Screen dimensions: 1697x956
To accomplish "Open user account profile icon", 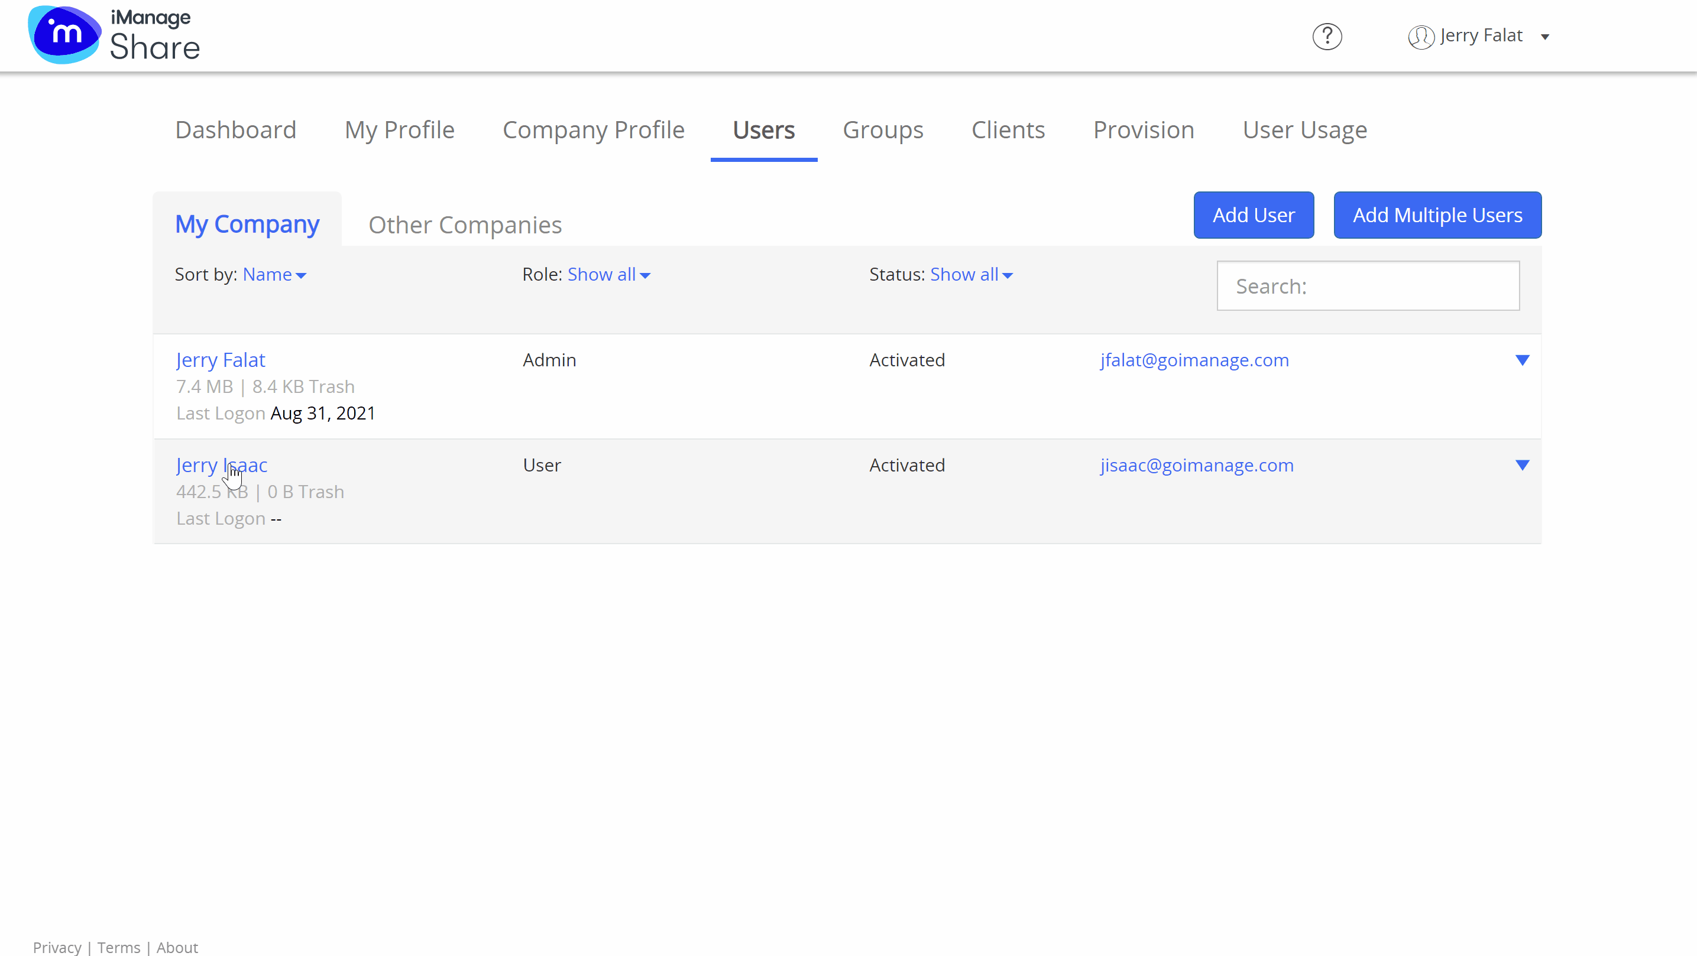I will pyautogui.click(x=1422, y=36).
